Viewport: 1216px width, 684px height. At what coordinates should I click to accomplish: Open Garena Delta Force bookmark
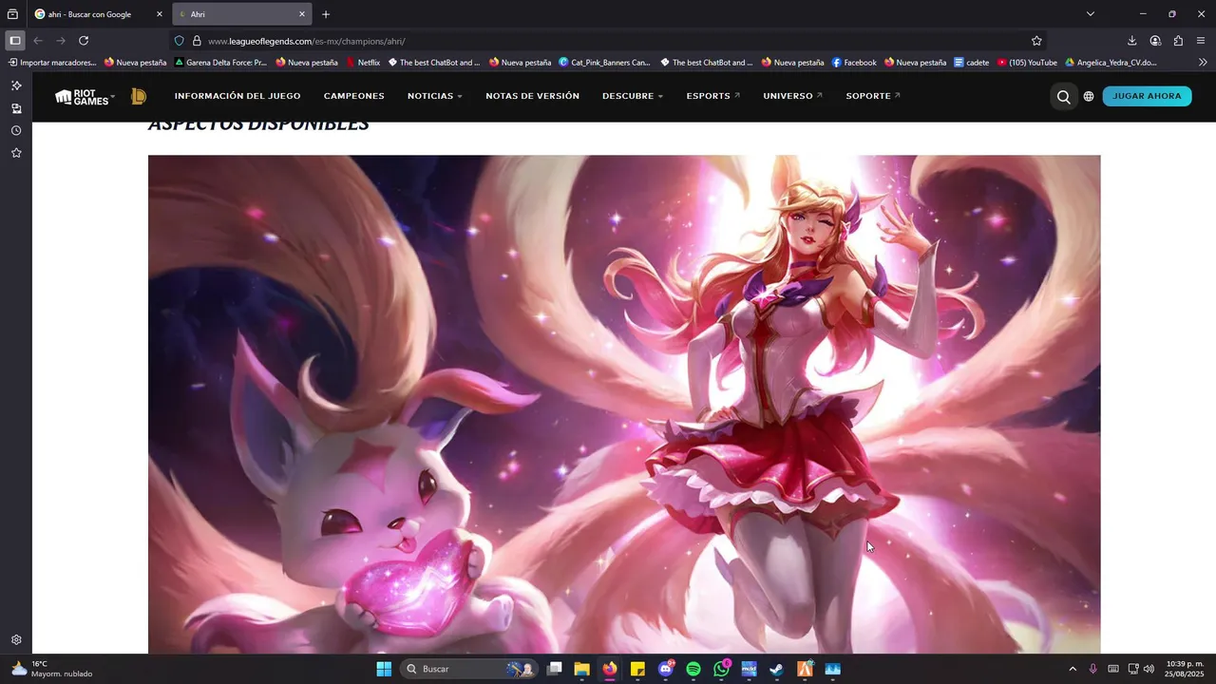(x=220, y=63)
